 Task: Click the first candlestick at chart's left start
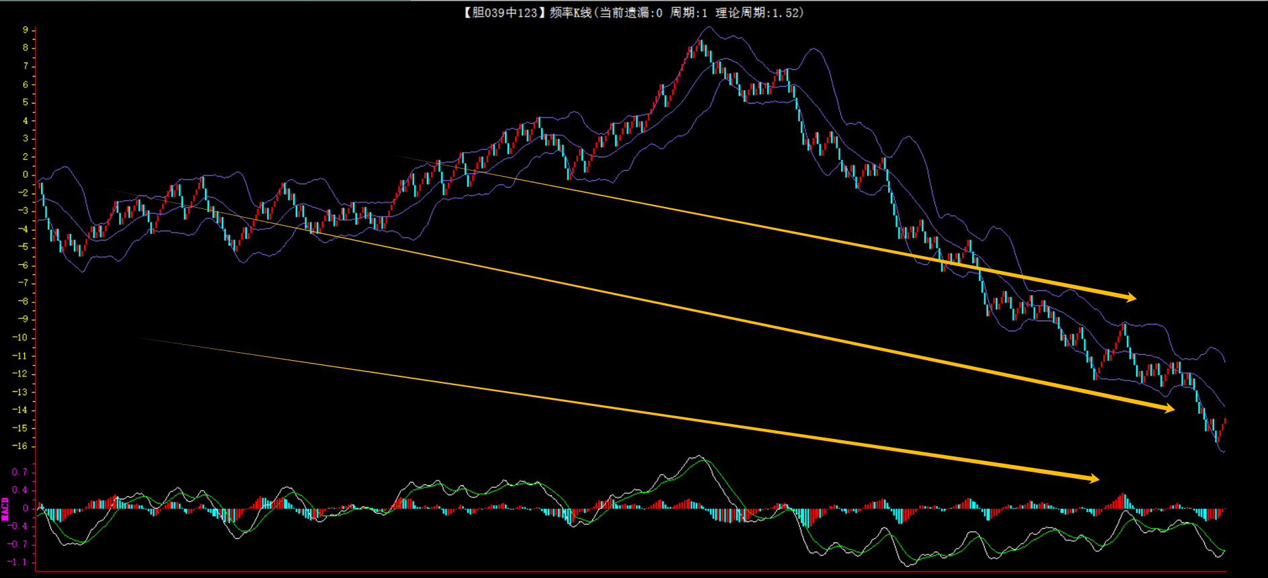pyautogui.click(x=40, y=187)
